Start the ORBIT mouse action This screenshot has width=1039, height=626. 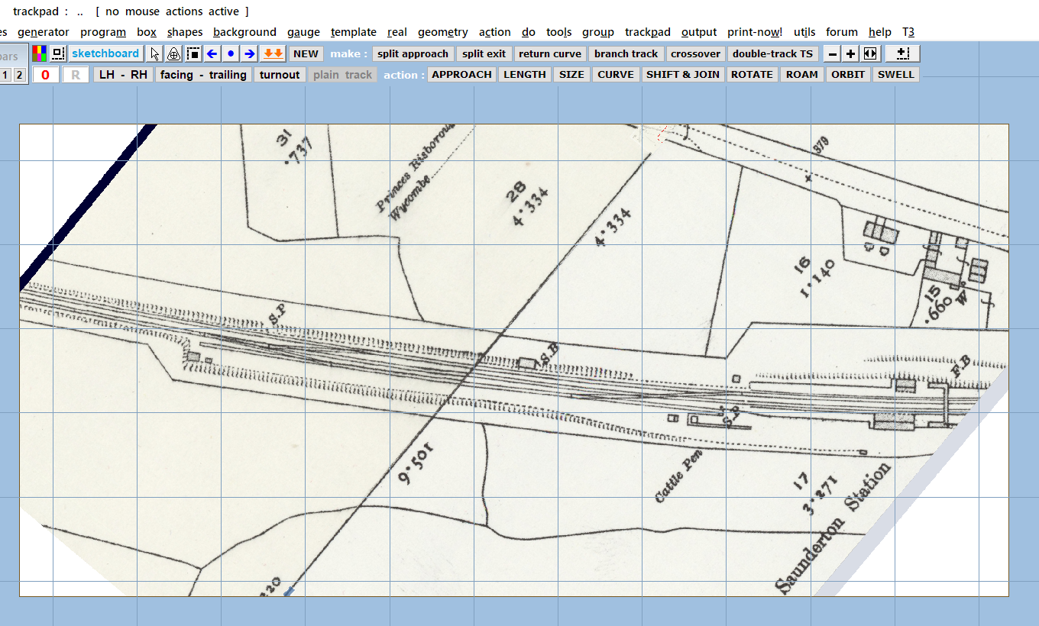click(x=848, y=74)
